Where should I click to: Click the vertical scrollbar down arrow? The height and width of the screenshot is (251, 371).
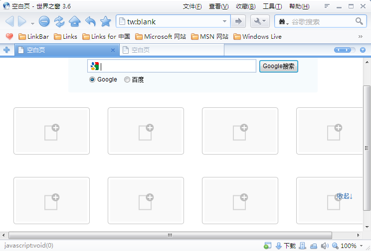pos(367,228)
